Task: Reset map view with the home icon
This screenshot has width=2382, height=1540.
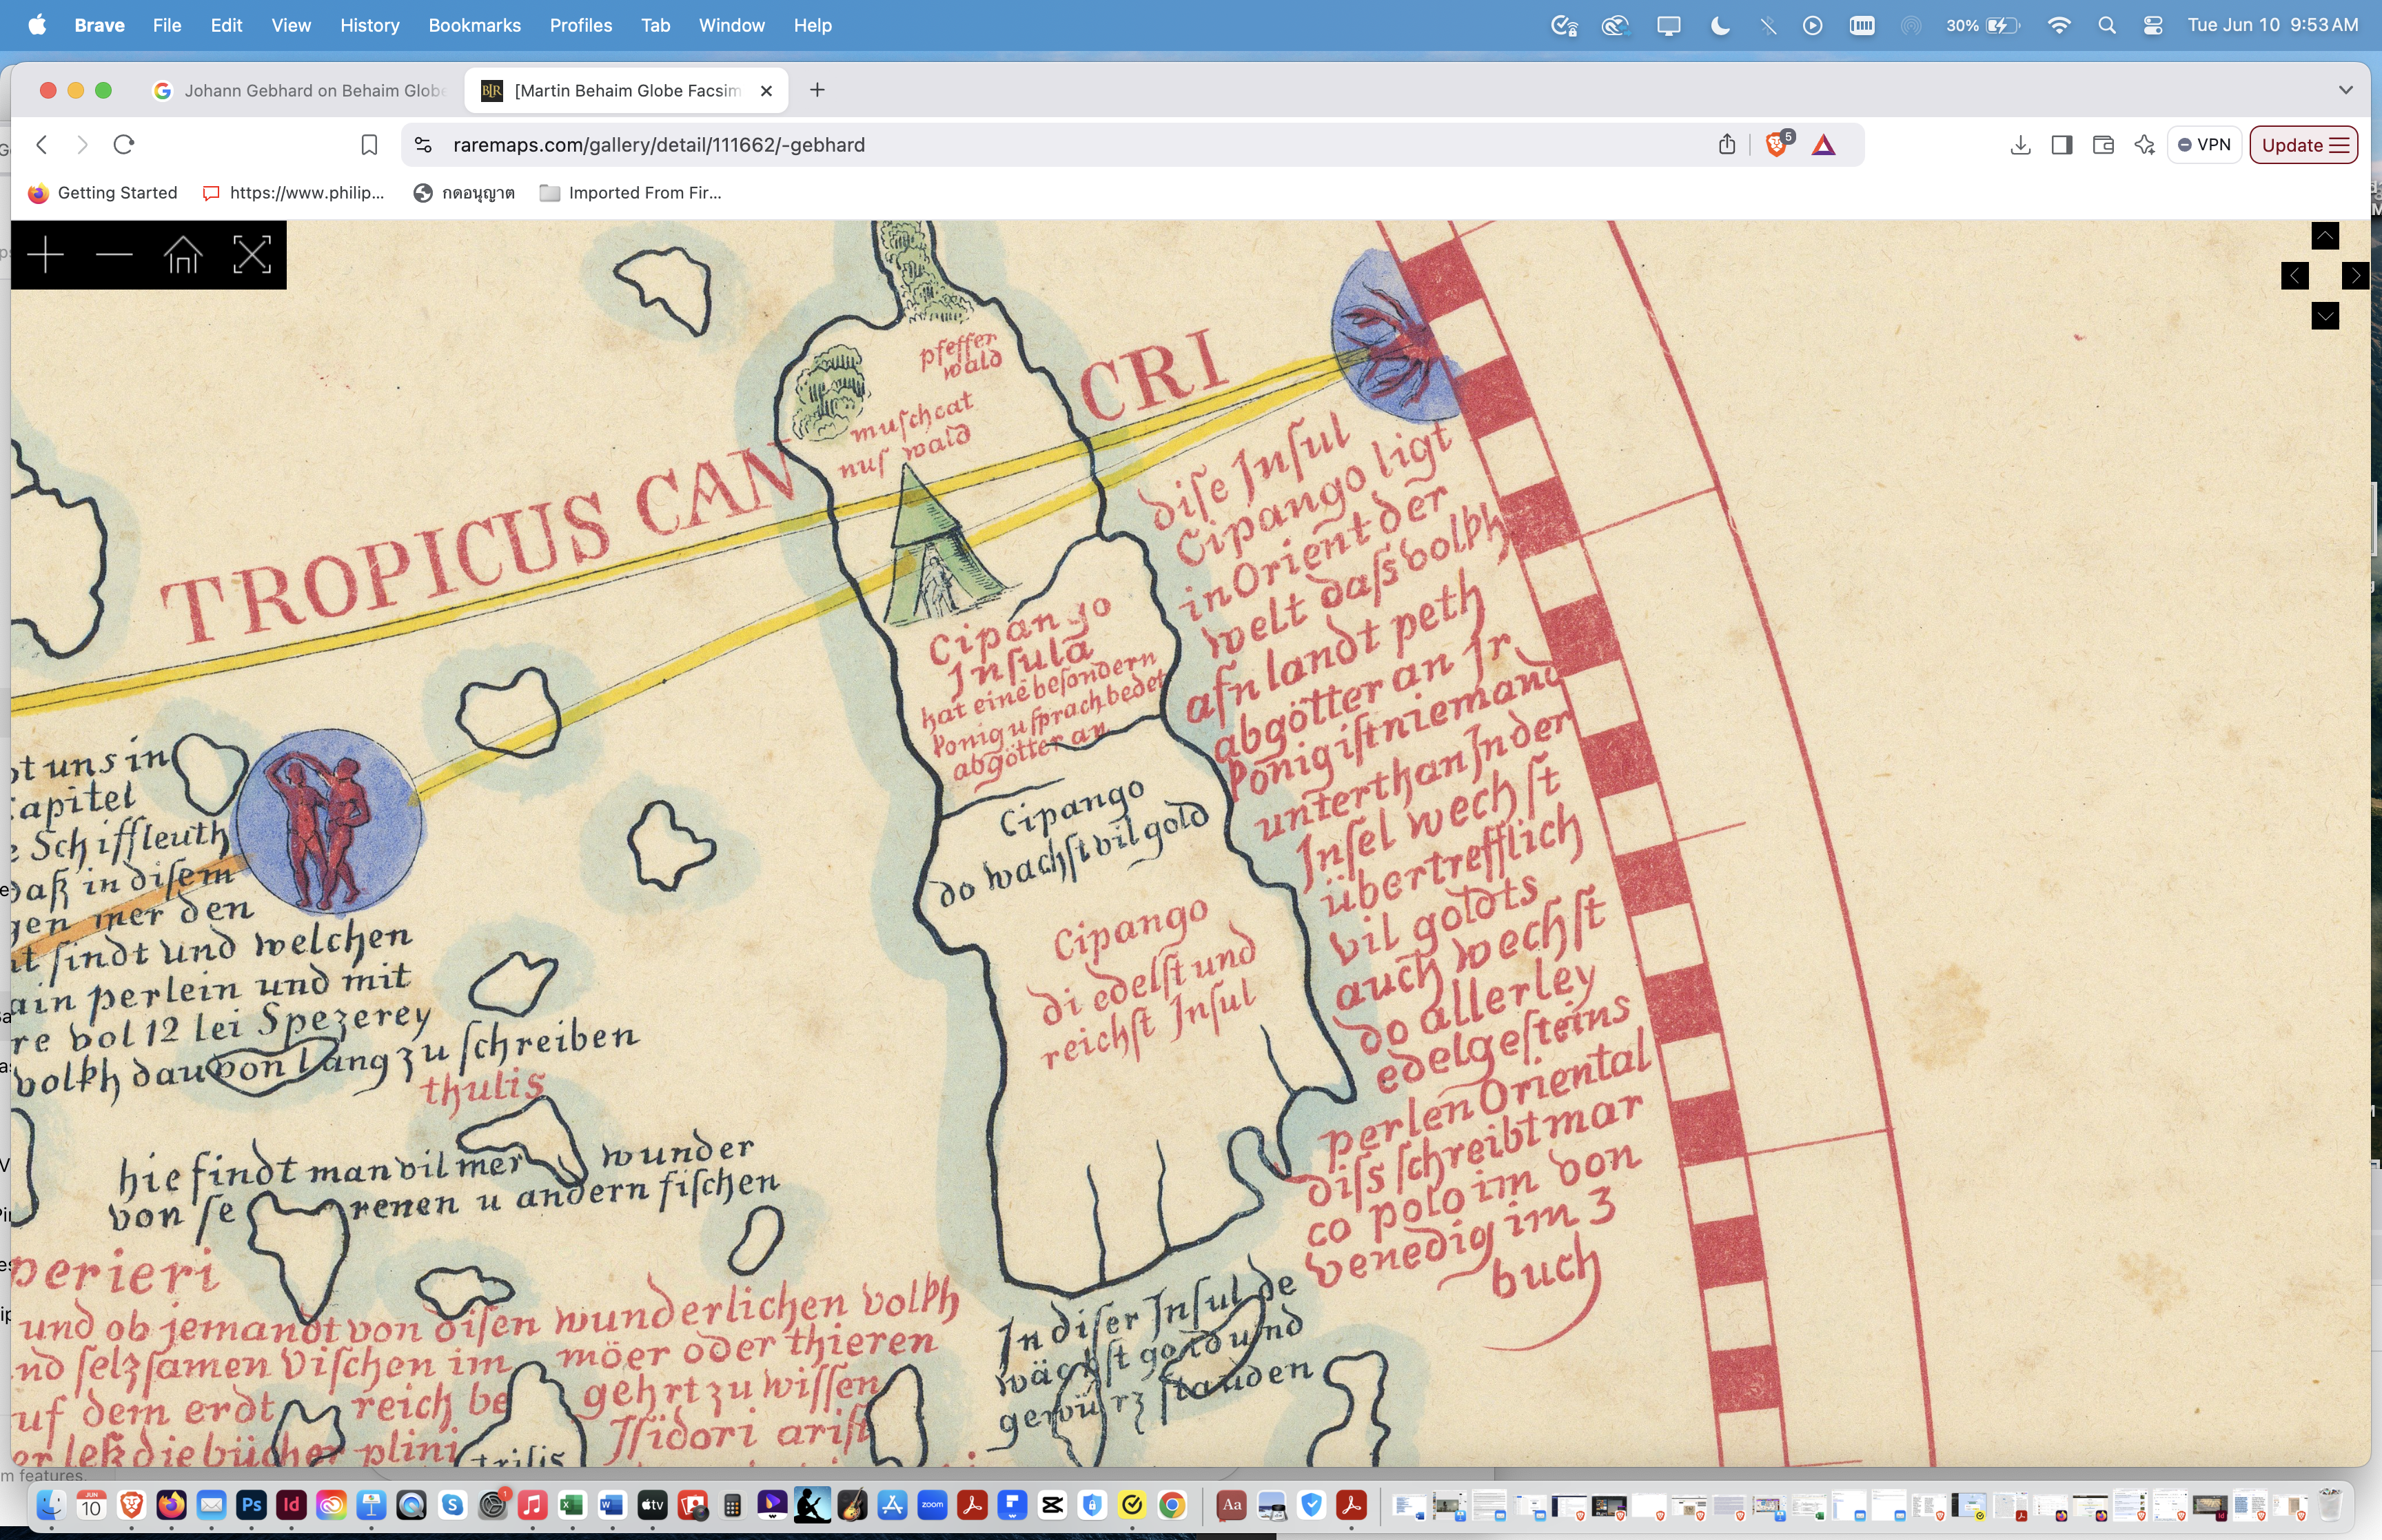Action: pyautogui.click(x=183, y=255)
